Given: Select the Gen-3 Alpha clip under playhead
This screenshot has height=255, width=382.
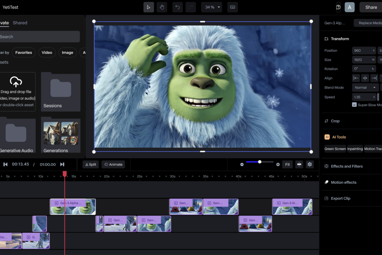Looking at the screenshot, I should click(x=72, y=207).
